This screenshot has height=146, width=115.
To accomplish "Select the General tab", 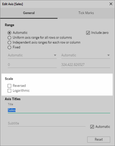I will (x=29, y=13).
